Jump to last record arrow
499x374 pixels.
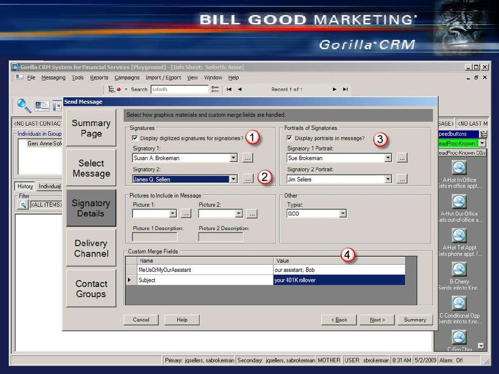click(x=345, y=90)
